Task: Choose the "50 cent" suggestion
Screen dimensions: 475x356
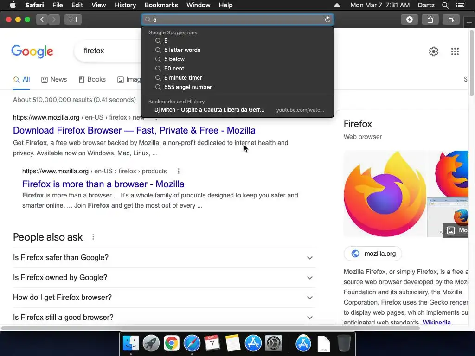Action: click(237, 69)
